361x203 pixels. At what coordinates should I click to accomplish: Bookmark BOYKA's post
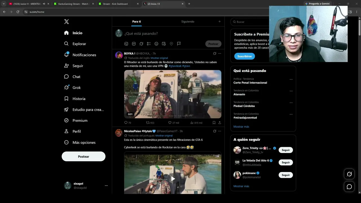(214, 123)
